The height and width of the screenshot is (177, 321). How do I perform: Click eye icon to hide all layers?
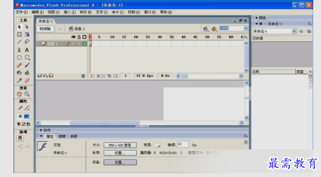point(73,37)
